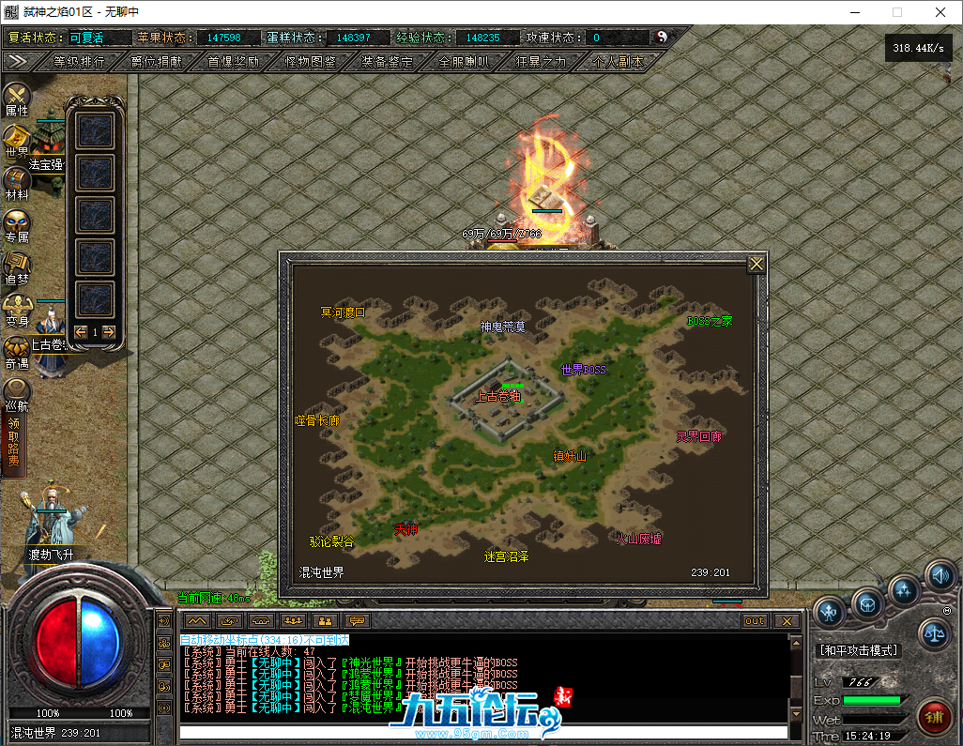This screenshot has height=746, width=963.
Task: Go to previous page in item slot panel
Action: [81, 331]
